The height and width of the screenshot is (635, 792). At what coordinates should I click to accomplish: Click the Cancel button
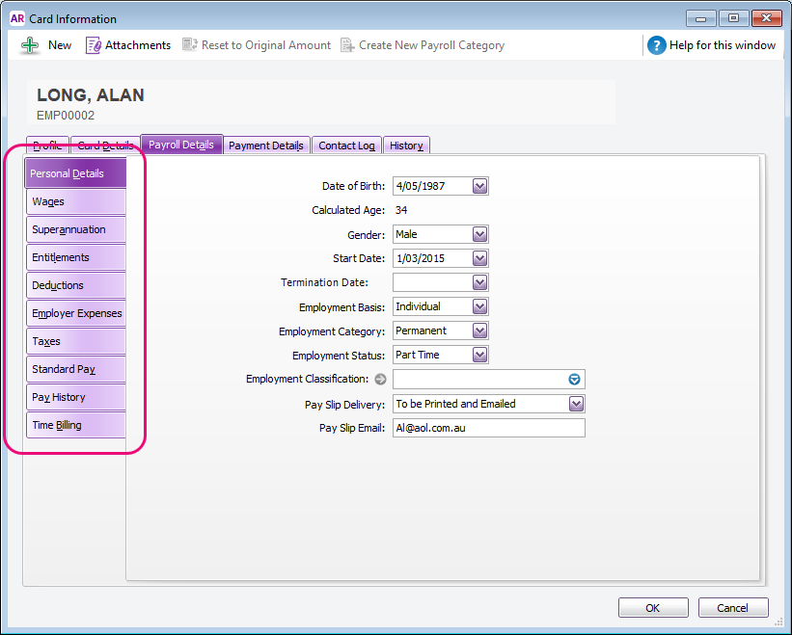(x=733, y=607)
